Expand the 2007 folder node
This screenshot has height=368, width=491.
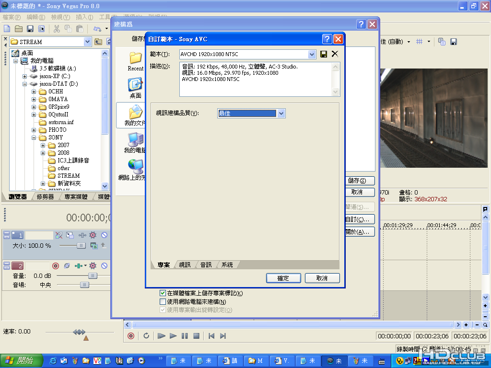[43, 145]
